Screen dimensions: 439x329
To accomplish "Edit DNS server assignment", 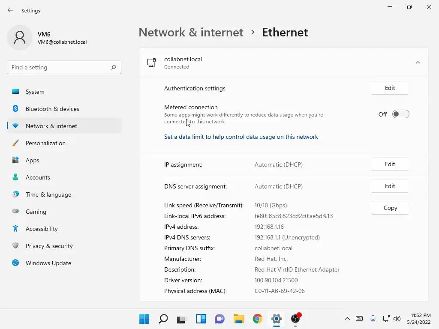I will (x=390, y=186).
